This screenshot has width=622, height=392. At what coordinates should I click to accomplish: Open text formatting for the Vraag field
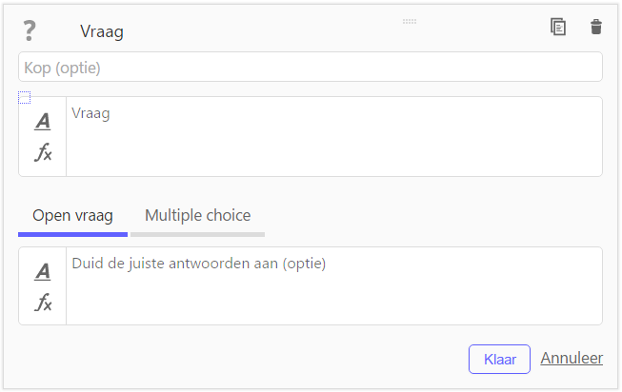[43, 121]
